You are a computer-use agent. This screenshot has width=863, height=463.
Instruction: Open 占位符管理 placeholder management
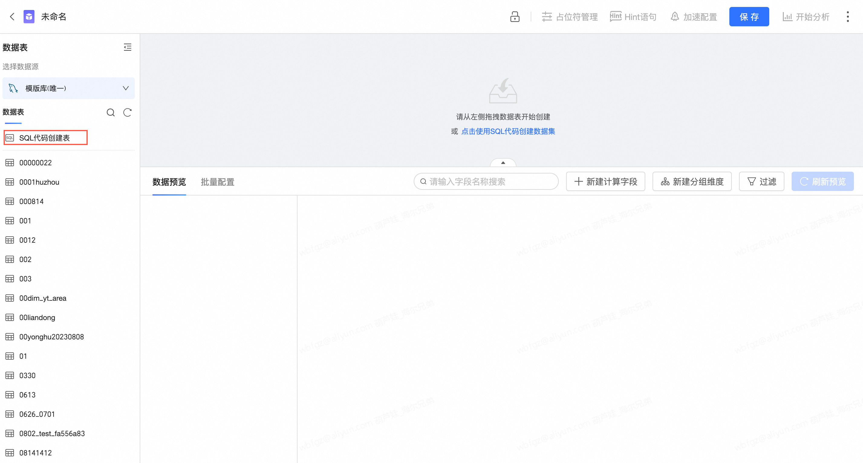click(x=569, y=17)
